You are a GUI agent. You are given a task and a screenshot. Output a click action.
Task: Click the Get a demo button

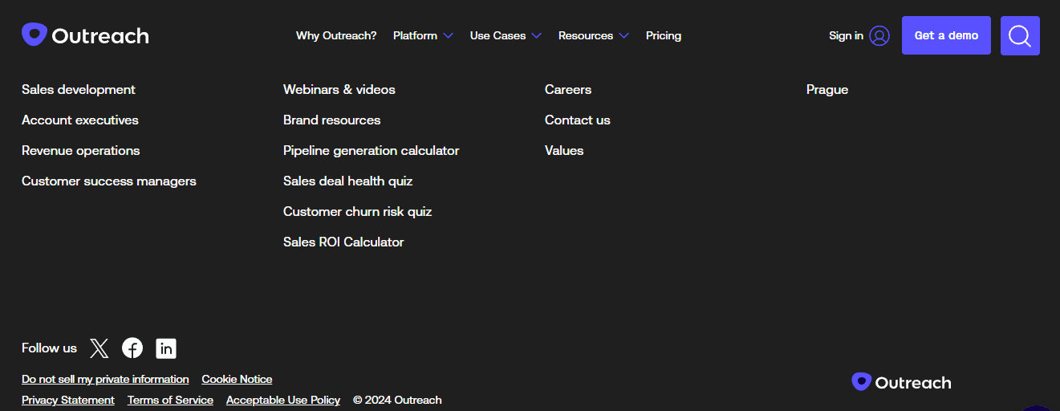point(946,35)
